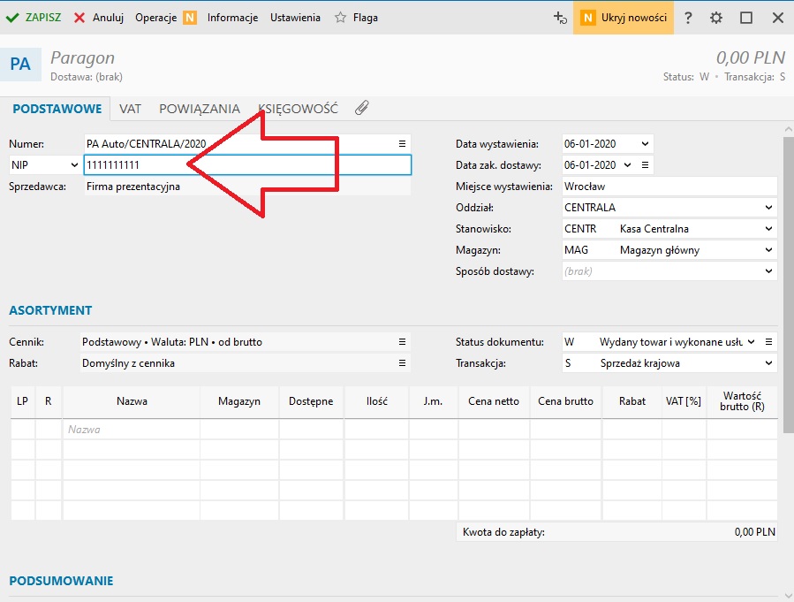Open the paperclip attachments tab
This screenshot has height=602, width=794.
(361, 108)
